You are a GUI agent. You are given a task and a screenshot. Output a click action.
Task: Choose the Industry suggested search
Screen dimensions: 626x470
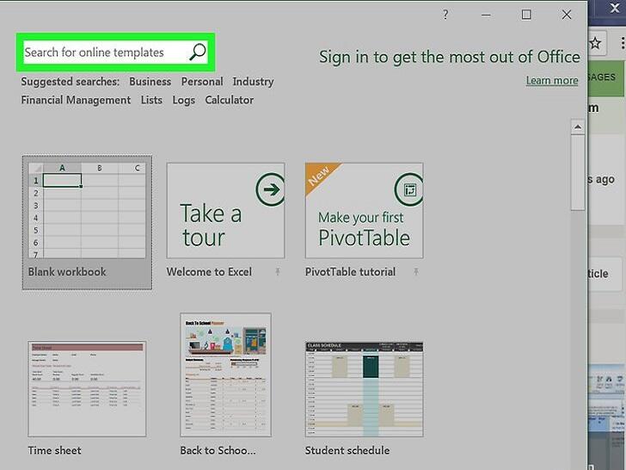253,82
